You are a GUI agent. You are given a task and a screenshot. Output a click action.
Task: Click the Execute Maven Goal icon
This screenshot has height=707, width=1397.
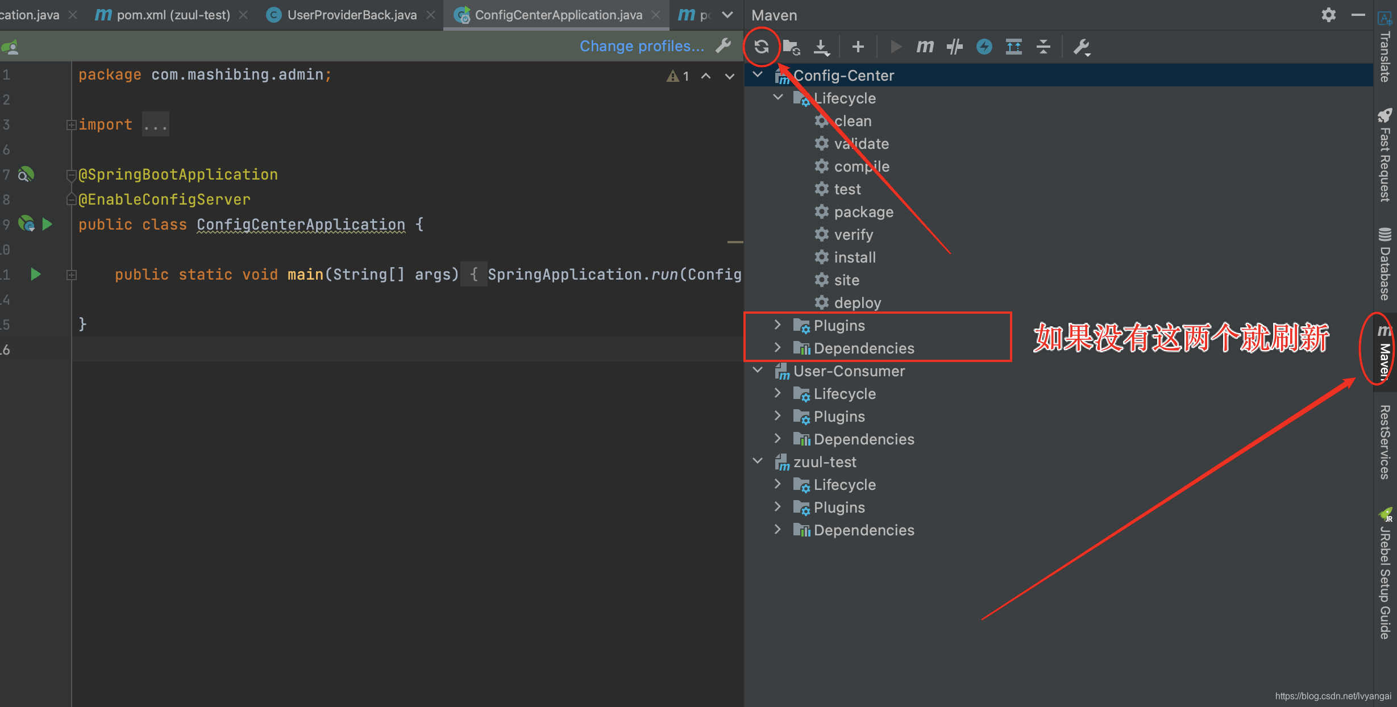pyautogui.click(x=925, y=47)
